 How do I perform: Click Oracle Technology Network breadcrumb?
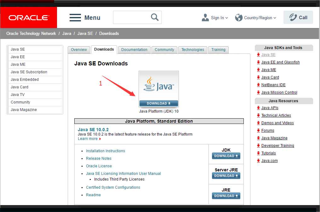31,33
